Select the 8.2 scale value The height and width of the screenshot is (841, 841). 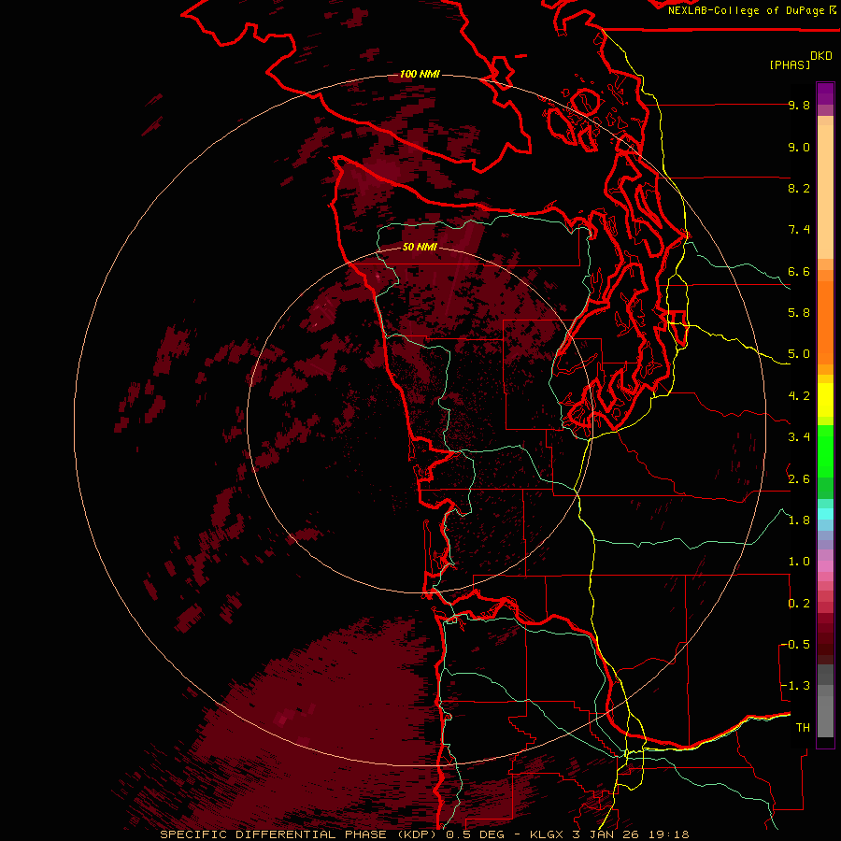point(799,188)
